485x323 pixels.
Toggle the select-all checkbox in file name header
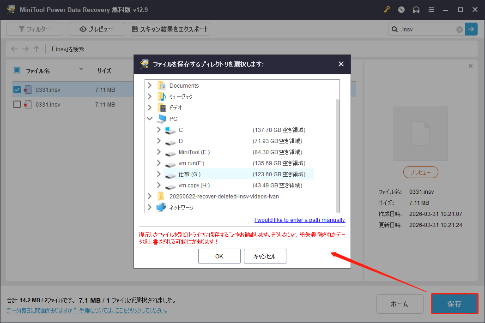[x=17, y=71]
